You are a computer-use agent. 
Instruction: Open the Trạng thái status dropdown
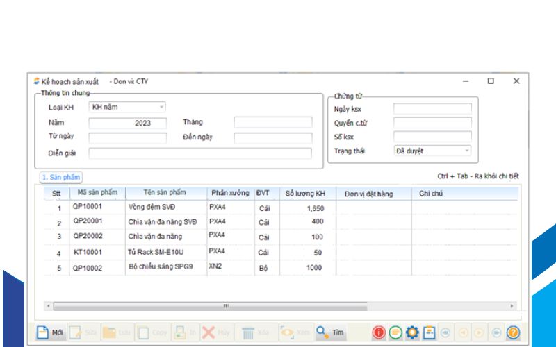(x=466, y=151)
